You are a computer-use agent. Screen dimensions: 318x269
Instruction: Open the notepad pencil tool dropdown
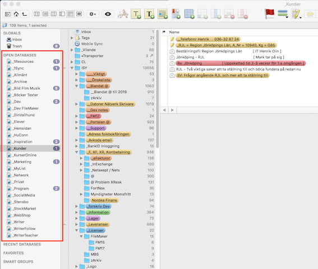(296, 14)
